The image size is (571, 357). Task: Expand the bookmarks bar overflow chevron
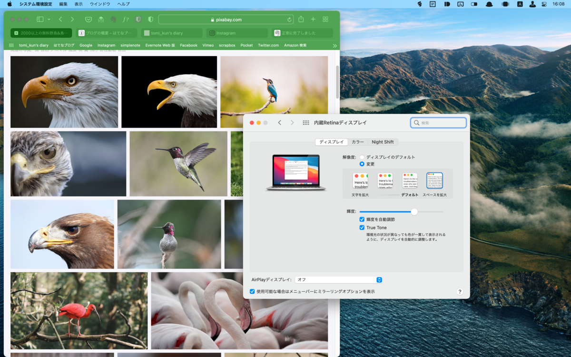[x=335, y=46]
